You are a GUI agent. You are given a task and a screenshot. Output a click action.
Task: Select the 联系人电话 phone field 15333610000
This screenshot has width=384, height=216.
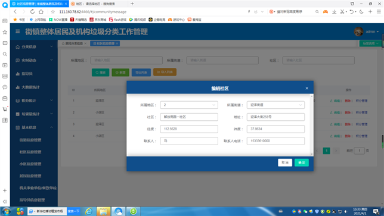pyautogui.click(x=275, y=141)
